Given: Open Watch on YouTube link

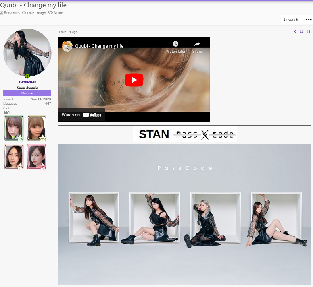Looking at the screenshot, I should click(81, 115).
